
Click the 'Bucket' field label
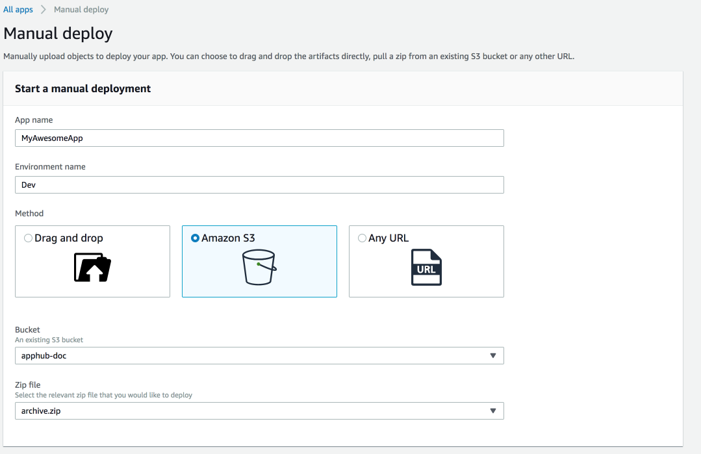pos(27,329)
